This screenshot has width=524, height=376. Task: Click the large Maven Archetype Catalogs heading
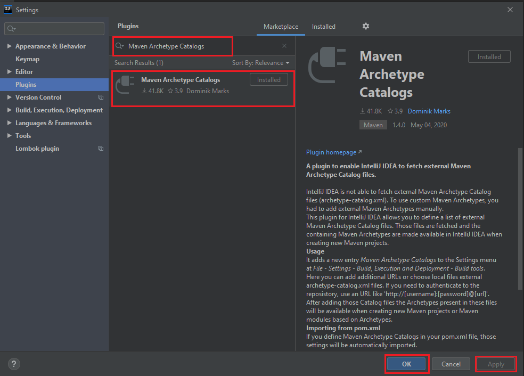point(392,74)
